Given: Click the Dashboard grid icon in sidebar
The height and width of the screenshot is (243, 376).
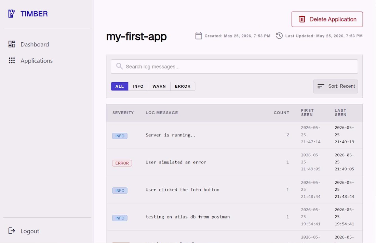Looking at the screenshot, I should pyautogui.click(x=12, y=44).
